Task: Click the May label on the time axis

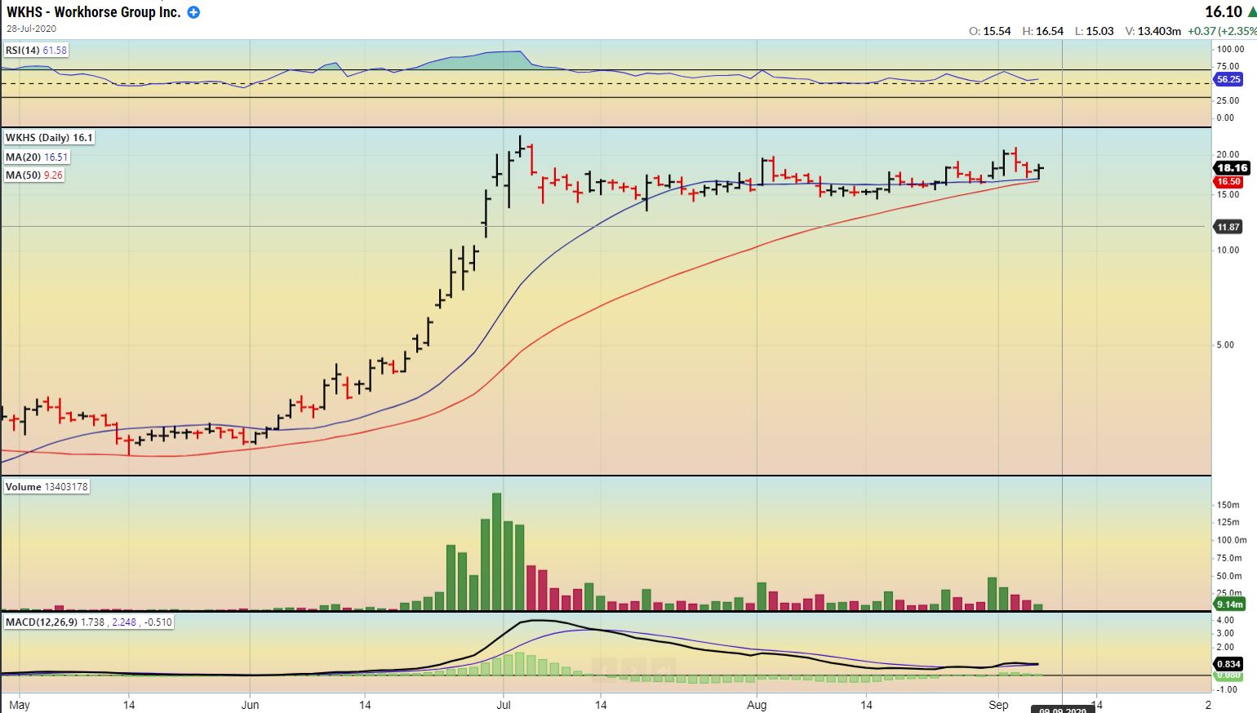Action: (x=19, y=705)
